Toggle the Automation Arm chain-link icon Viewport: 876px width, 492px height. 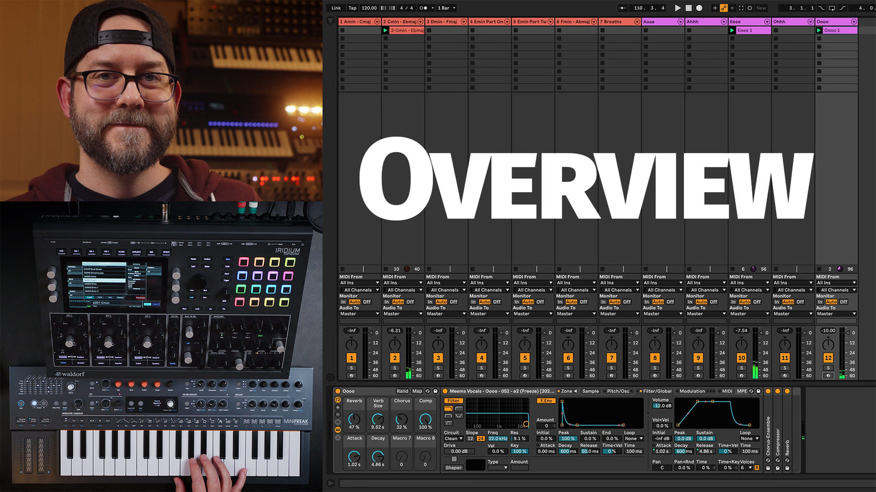[724, 8]
